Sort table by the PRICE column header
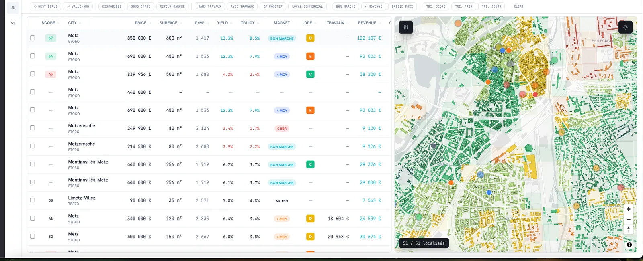The image size is (643, 261). point(143,23)
